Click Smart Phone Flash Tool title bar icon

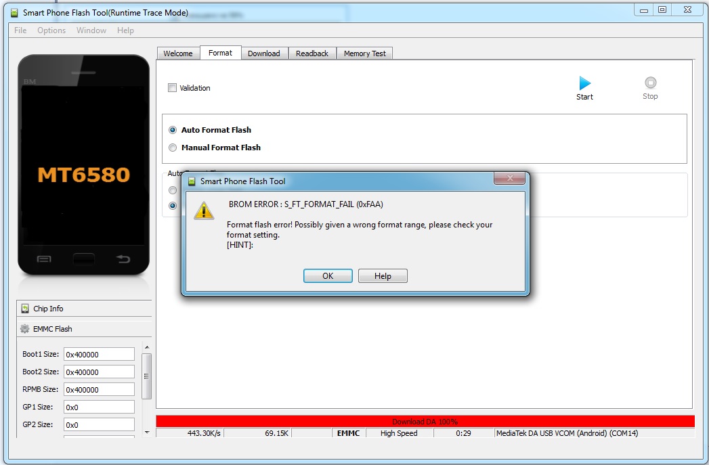pyautogui.click(x=14, y=13)
